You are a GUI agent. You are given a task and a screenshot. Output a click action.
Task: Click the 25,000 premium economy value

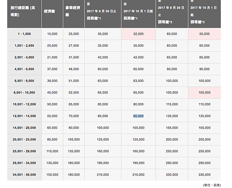click(x=74, y=34)
